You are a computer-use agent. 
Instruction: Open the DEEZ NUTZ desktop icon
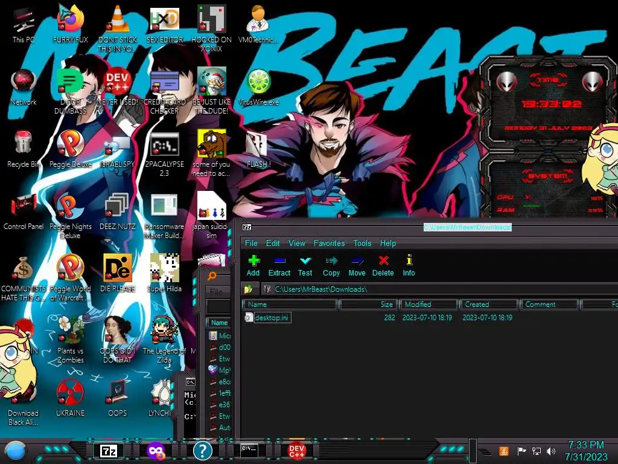click(118, 211)
